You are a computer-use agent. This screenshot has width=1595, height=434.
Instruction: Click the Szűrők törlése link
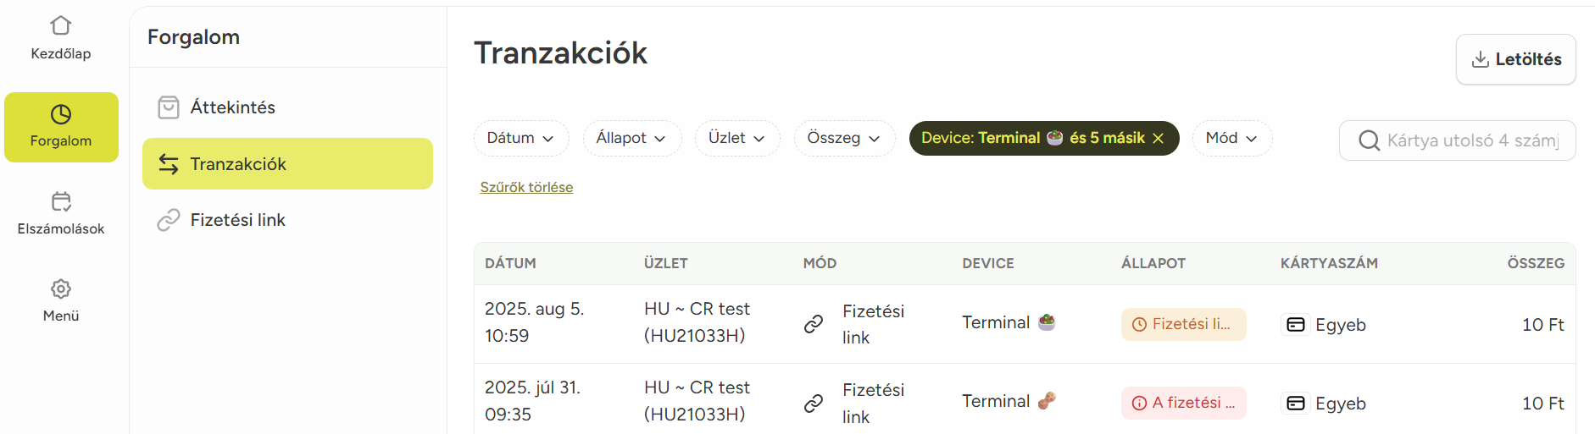pos(526,187)
